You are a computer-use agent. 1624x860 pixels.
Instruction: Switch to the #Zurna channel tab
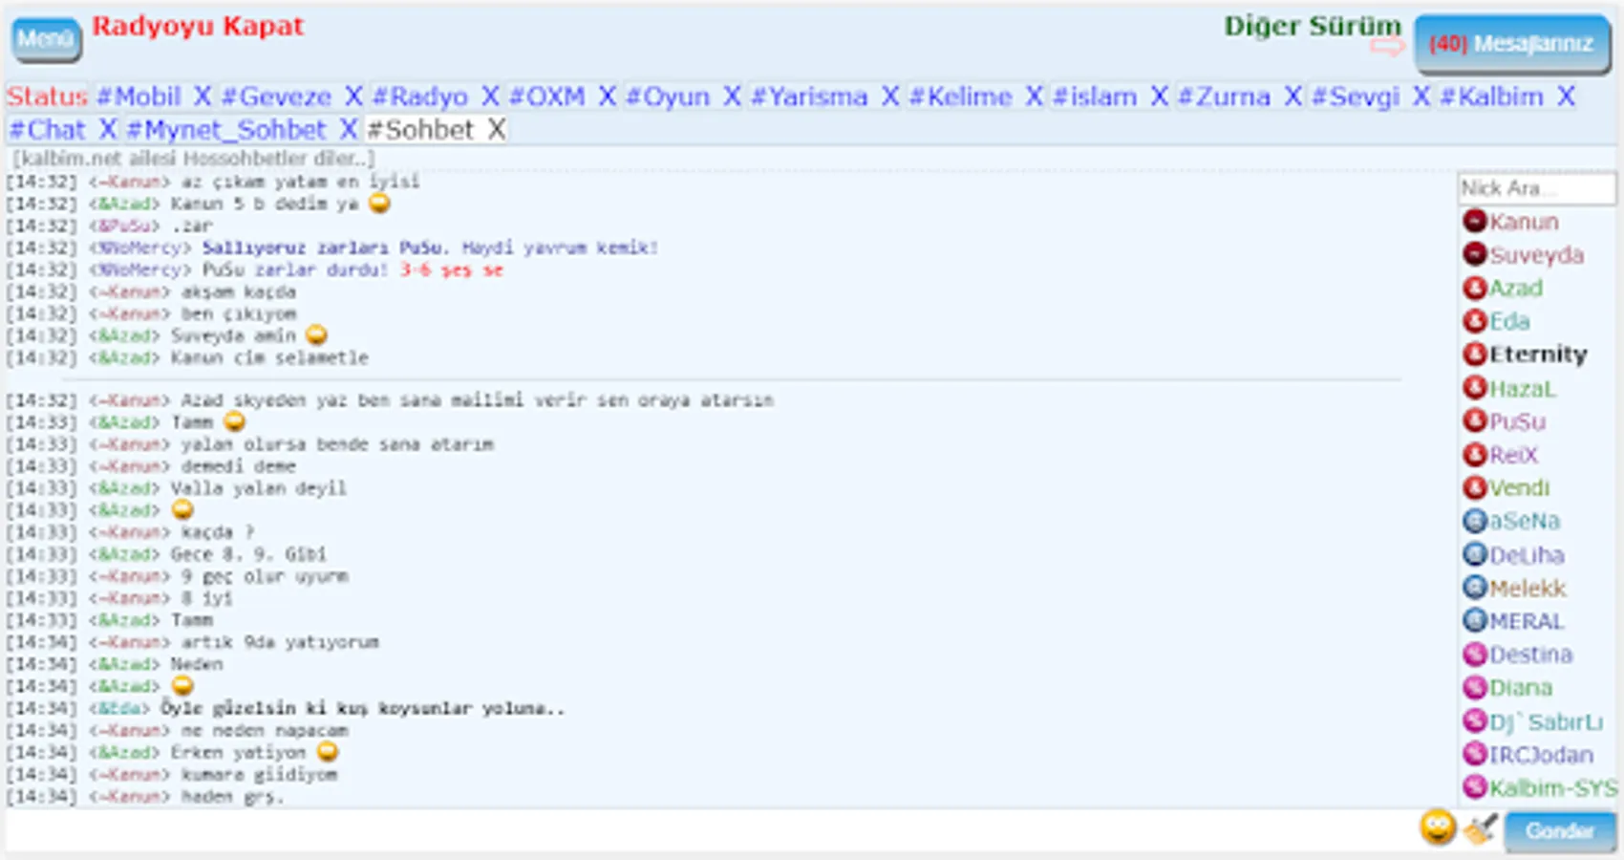click(x=1226, y=97)
